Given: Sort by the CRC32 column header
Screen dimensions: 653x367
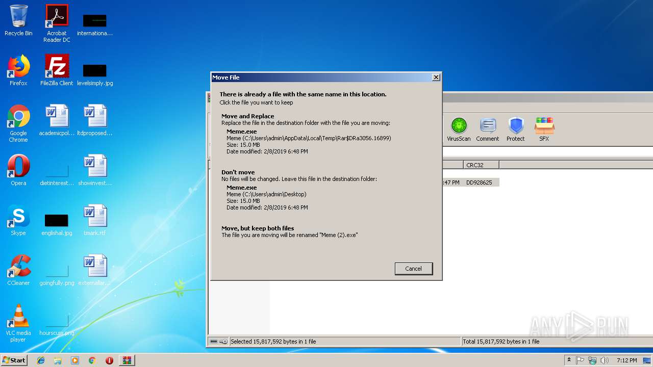Looking at the screenshot, I should pyautogui.click(x=481, y=165).
